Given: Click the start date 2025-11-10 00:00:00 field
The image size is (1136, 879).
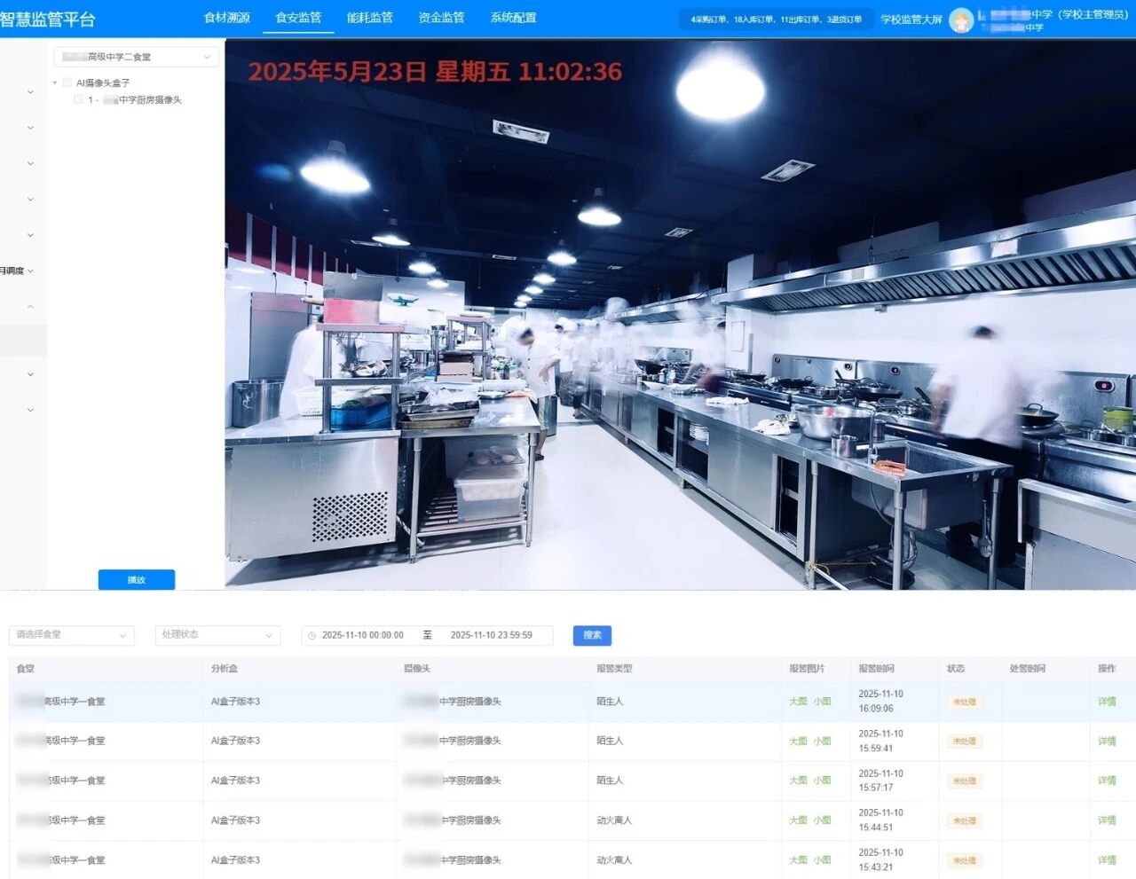Looking at the screenshot, I should click(x=362, y=635).
